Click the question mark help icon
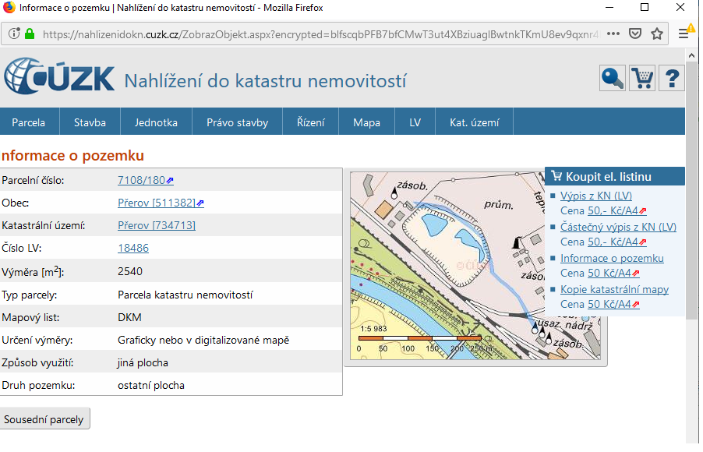The image size is (703, 452). point(671,78)
